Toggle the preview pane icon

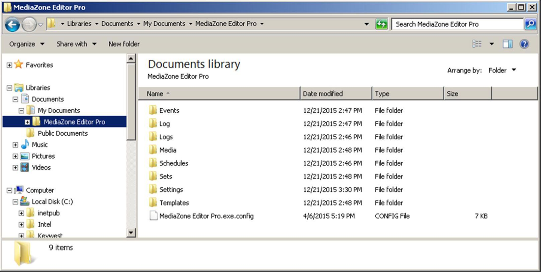pos(507,44)
